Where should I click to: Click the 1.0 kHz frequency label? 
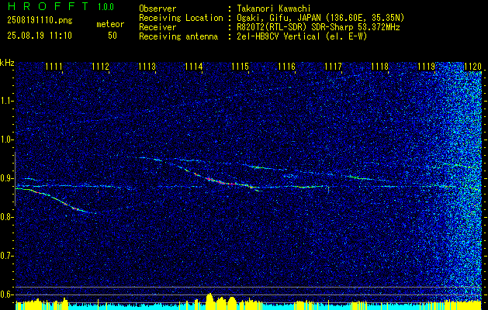pyautogui.click(x=6, y=140)
